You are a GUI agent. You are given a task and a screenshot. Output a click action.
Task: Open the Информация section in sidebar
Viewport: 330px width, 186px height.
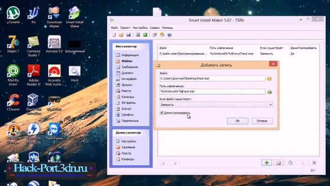[x=127, y=55]
